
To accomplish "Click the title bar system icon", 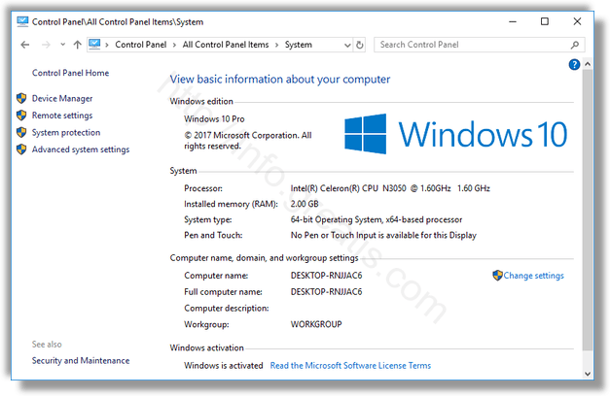I will coord(22,21).
